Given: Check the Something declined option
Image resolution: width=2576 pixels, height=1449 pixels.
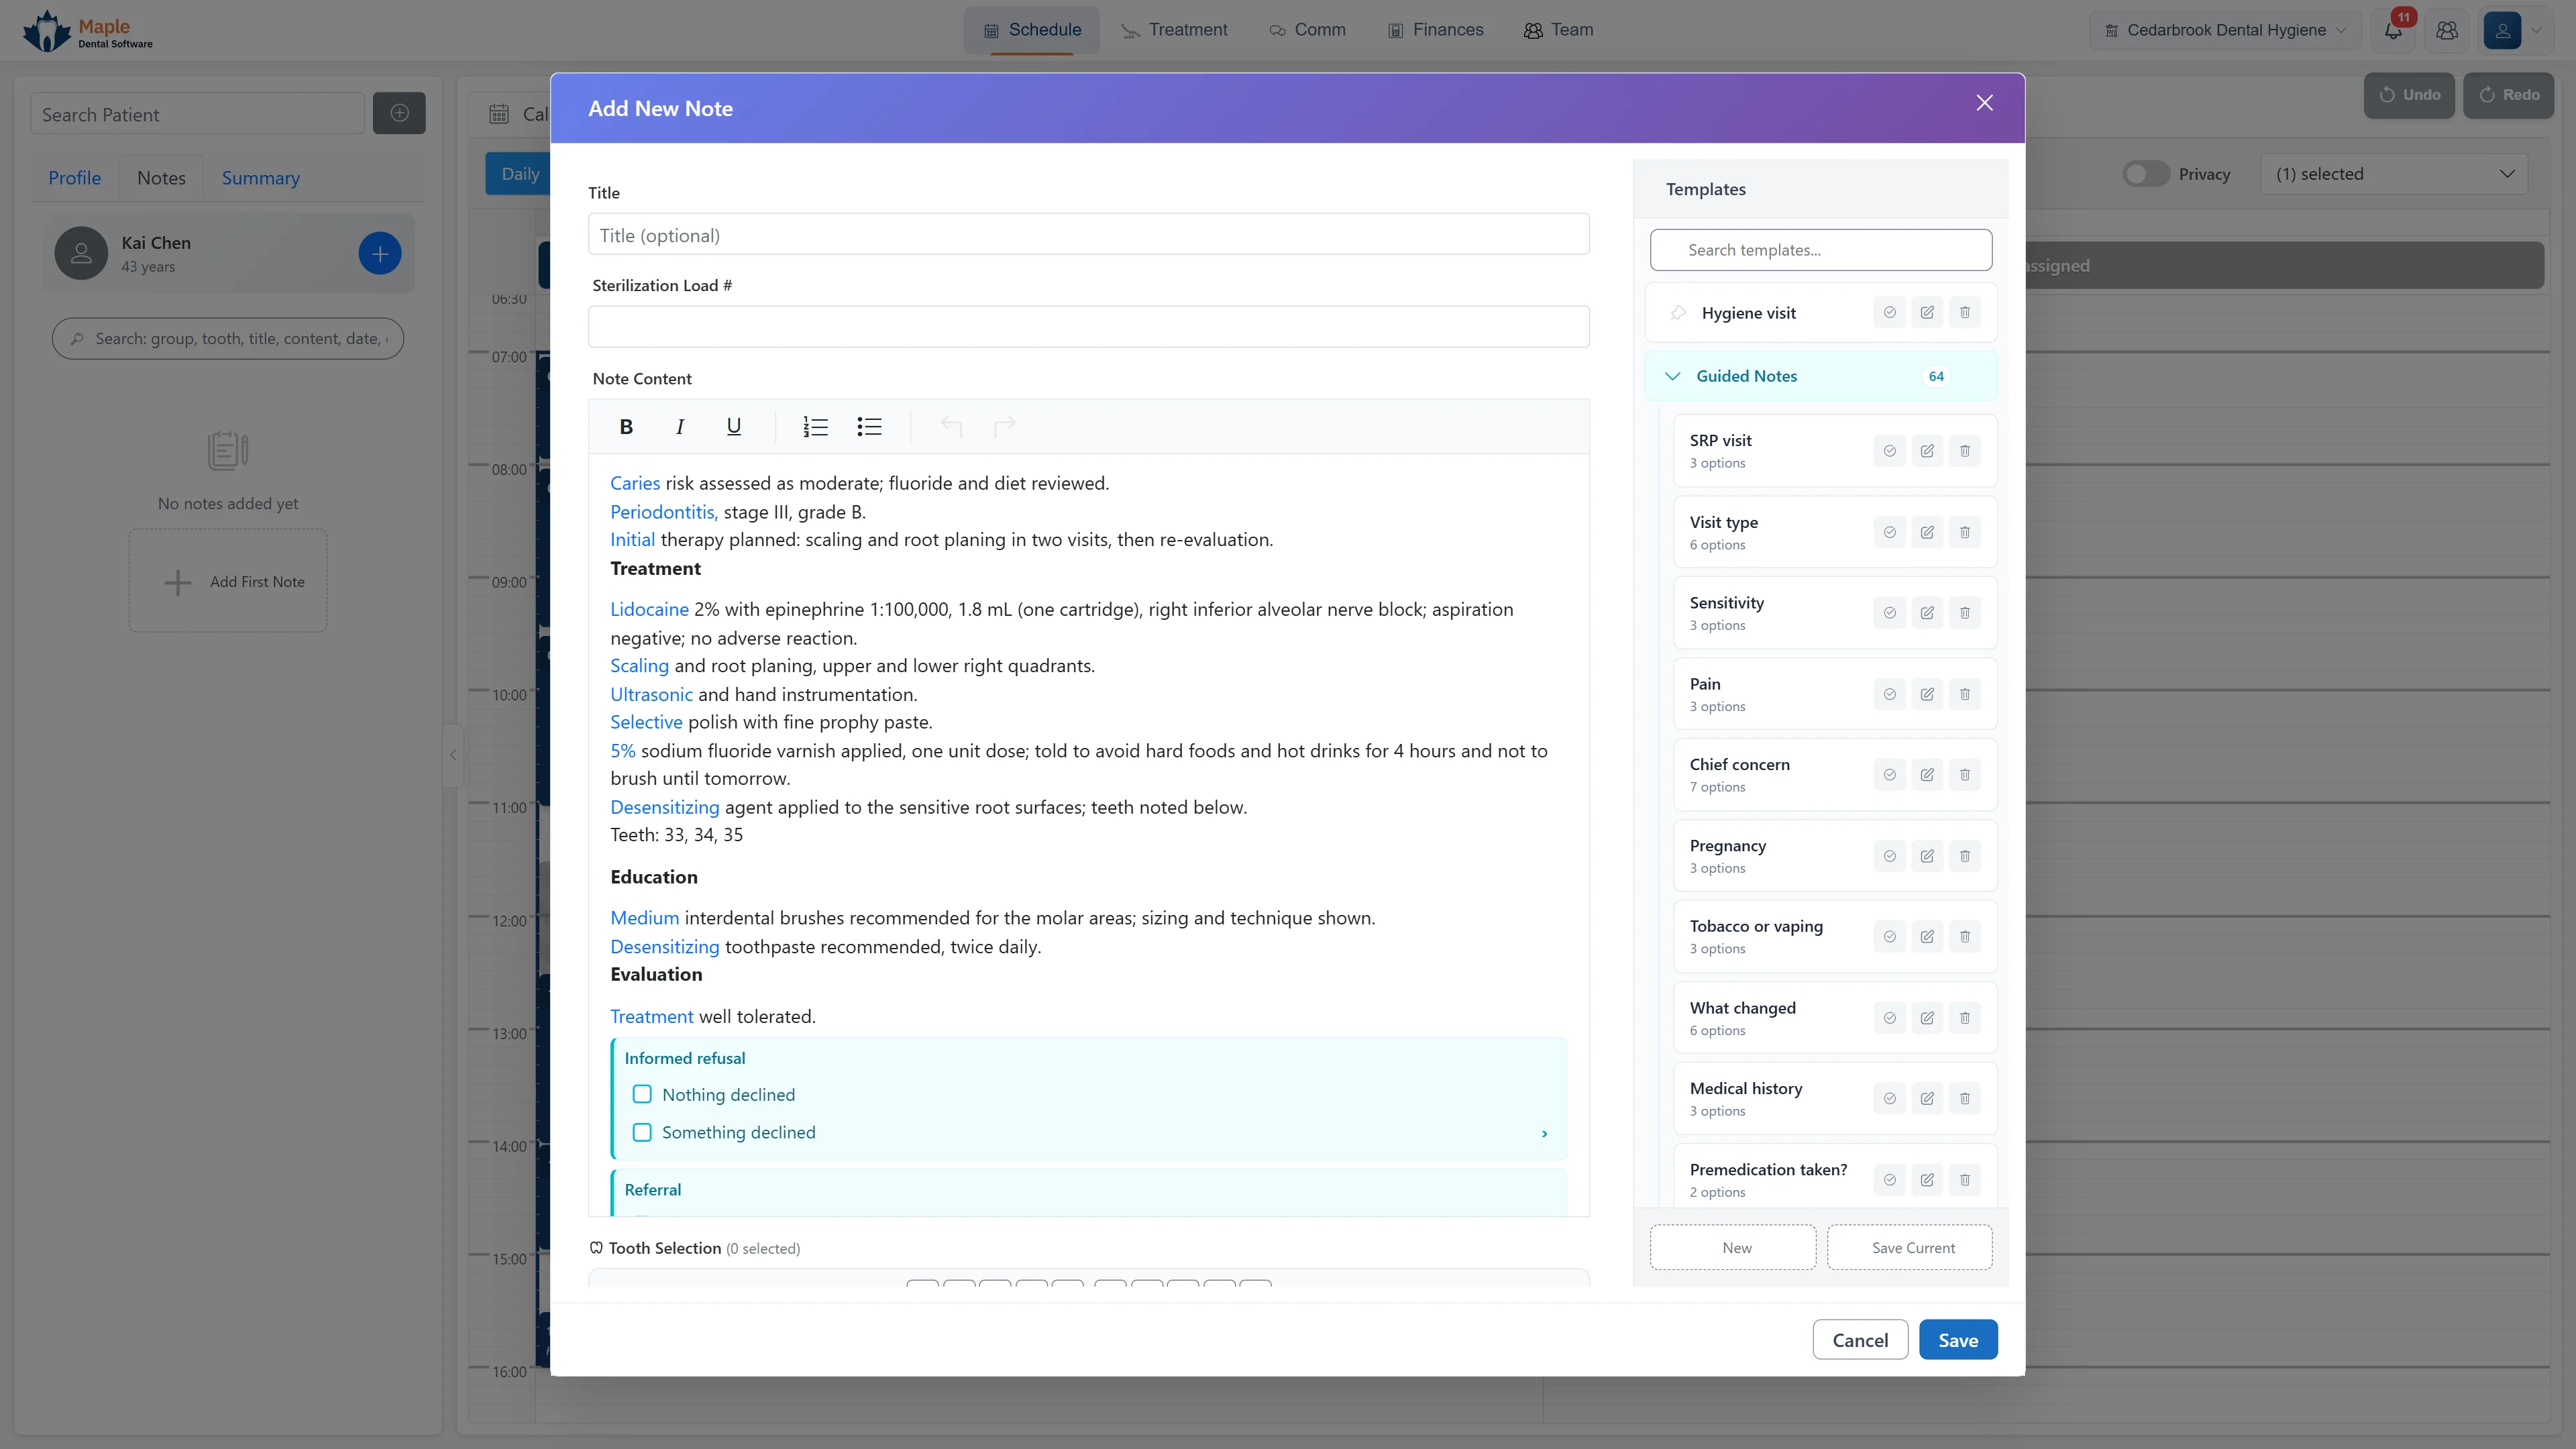Looking at the screenshot, I should pos(642,1132).
